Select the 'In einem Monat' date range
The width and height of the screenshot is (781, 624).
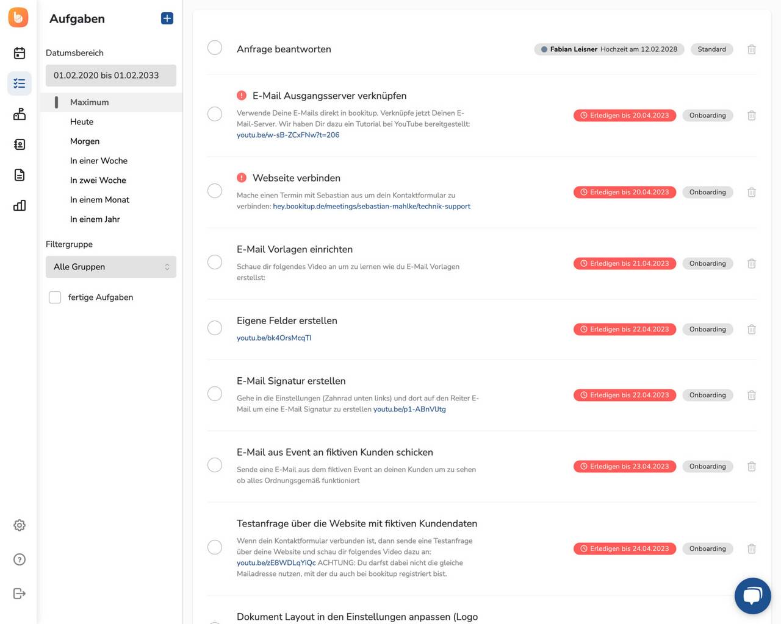(99, 200)
